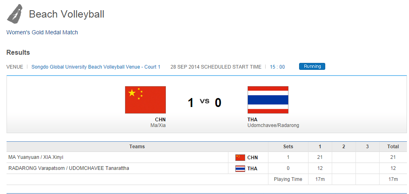
Task: Click the small Thailand flag in table
Action: (x=240, y=168)
